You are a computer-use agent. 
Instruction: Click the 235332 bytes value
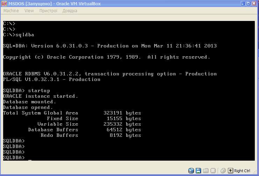coord(122,124)
